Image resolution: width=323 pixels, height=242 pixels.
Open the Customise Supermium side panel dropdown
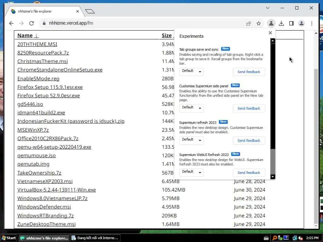click(x=191, y=108)
